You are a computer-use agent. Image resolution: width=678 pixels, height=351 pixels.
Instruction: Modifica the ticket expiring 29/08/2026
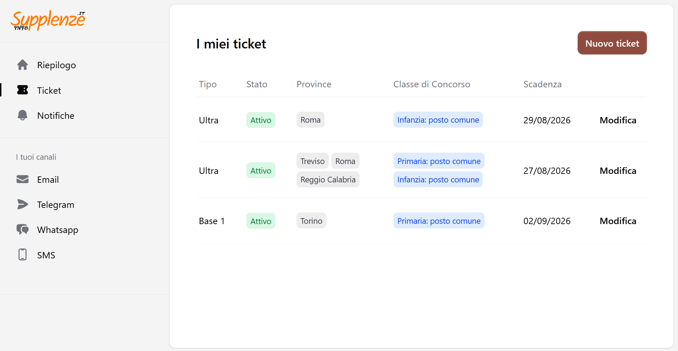click(x=618, y=120)
